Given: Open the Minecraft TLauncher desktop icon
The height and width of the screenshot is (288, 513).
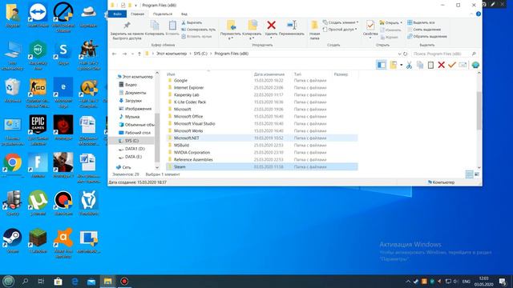Looking at the screenshot, I should pos(38,241).
